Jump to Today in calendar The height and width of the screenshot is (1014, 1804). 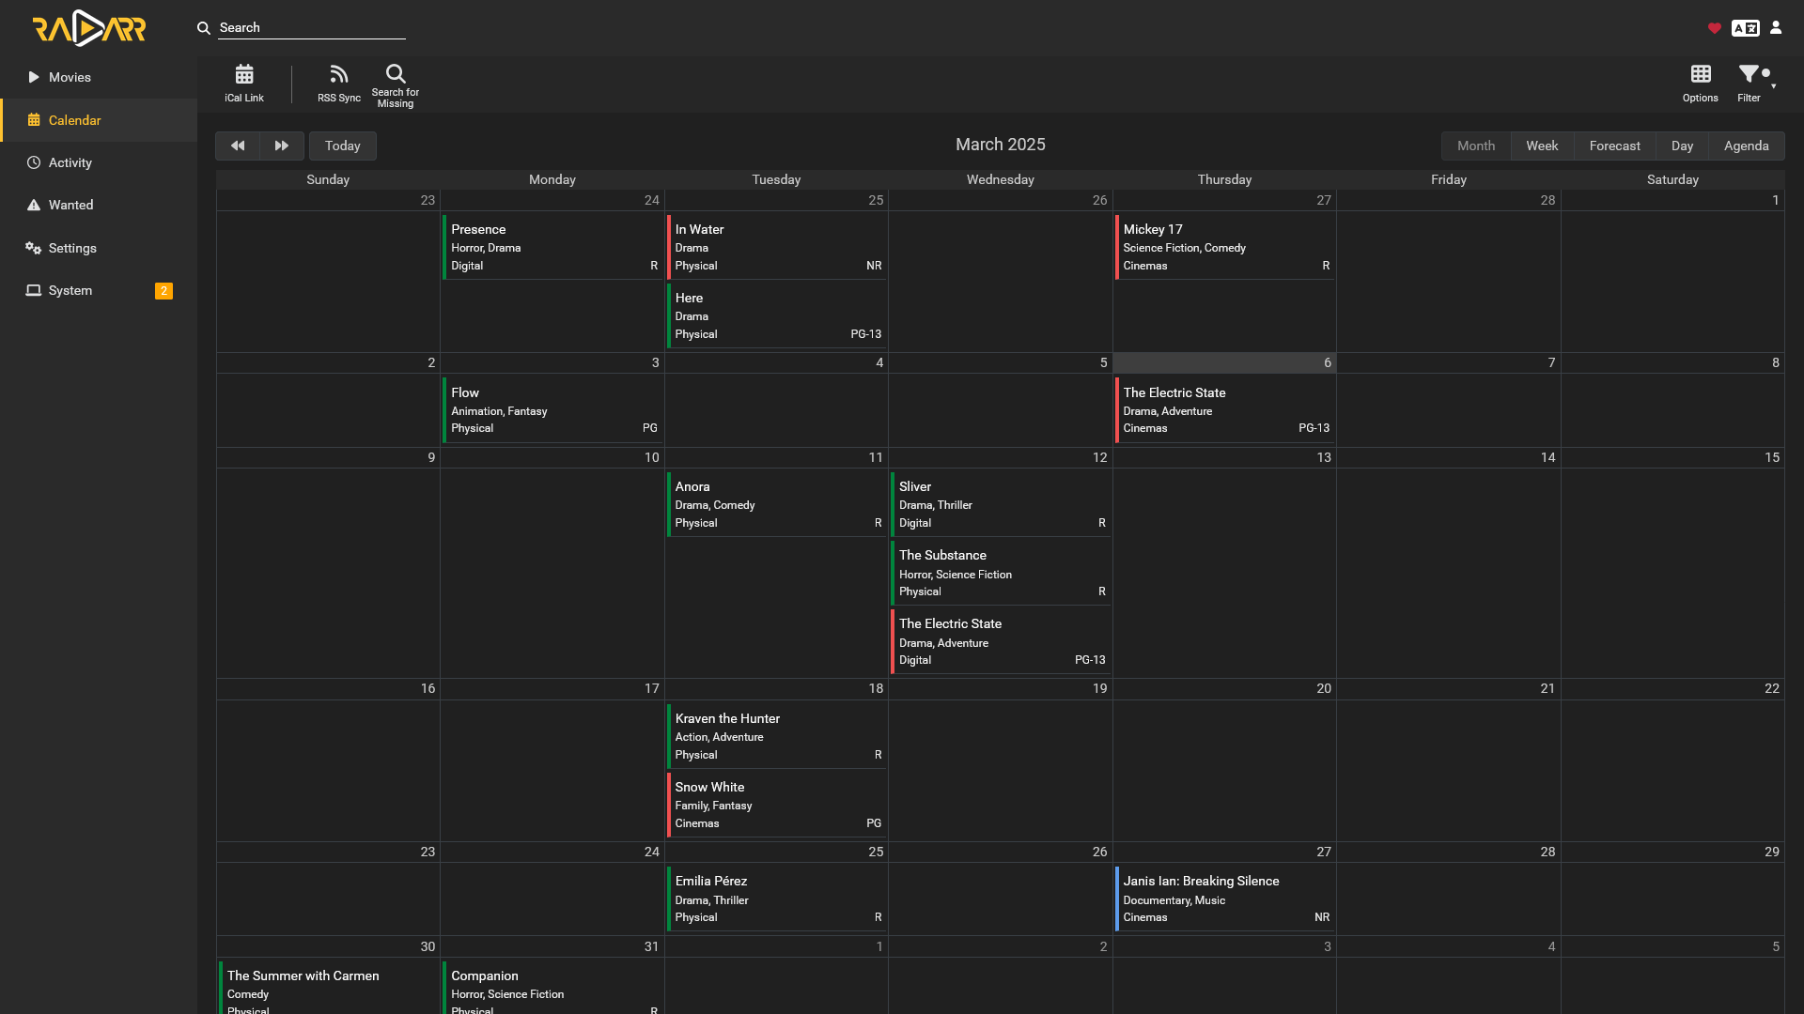point(343,146)
